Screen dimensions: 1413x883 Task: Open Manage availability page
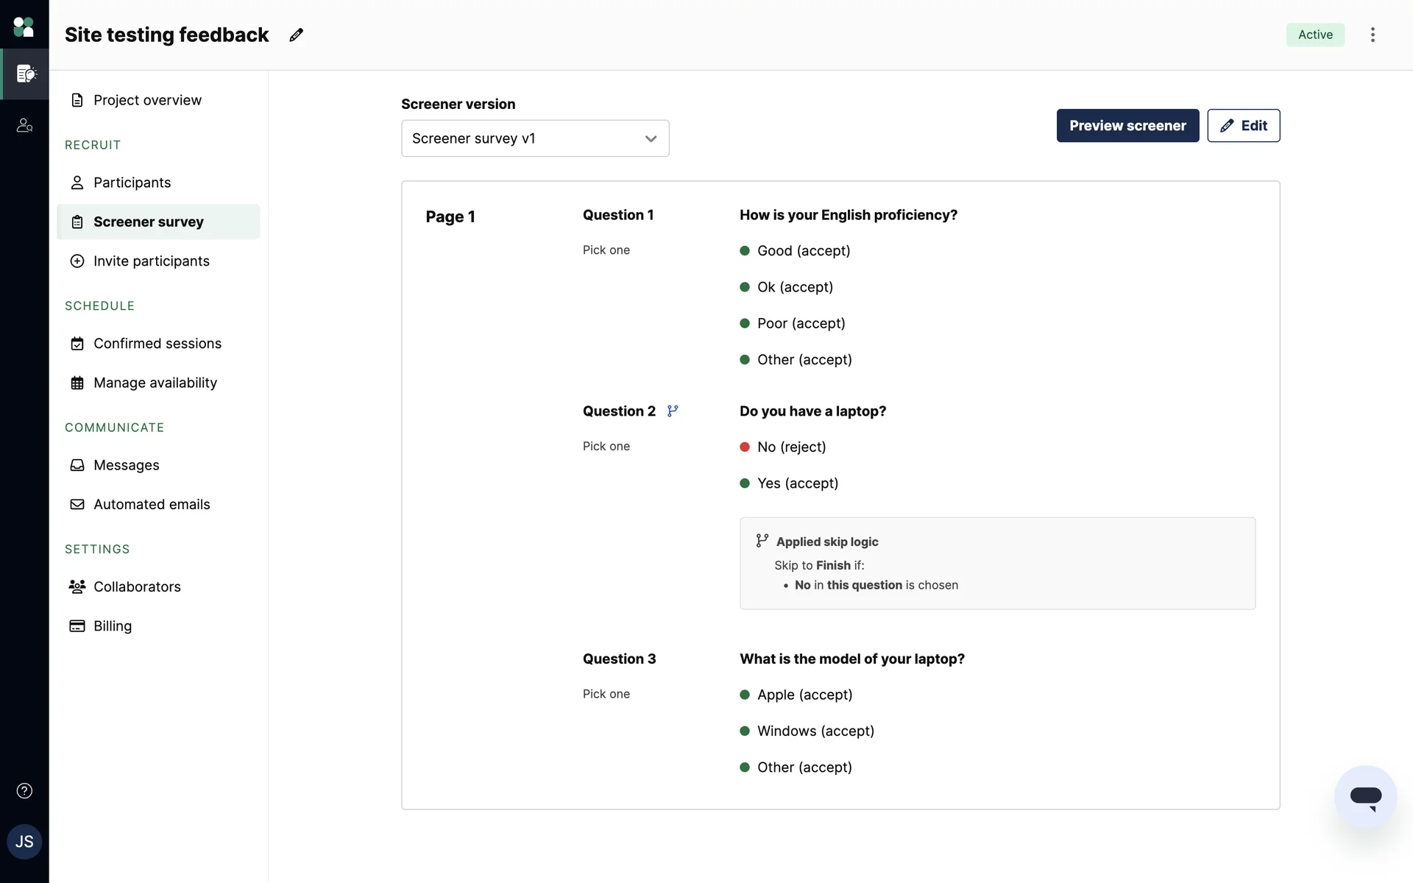(x=155, y=383)
